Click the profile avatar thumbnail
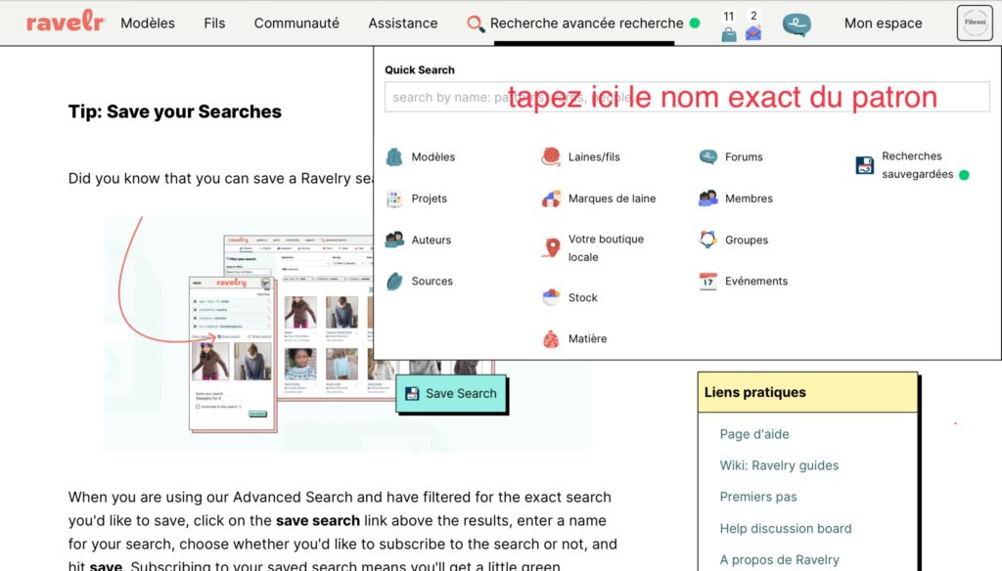The width and height of the screenshot is (1002, 571). pyautogui.click(x=975, y=22)
